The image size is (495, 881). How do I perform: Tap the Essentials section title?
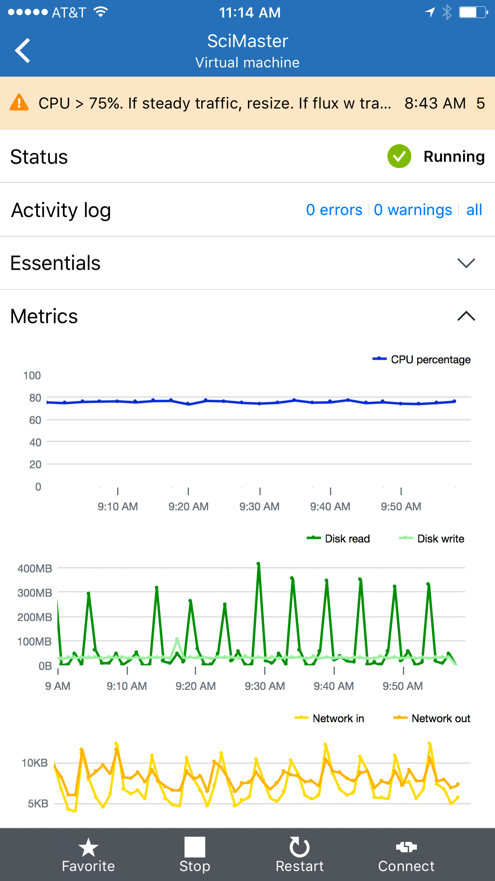(x=55, y=263)
